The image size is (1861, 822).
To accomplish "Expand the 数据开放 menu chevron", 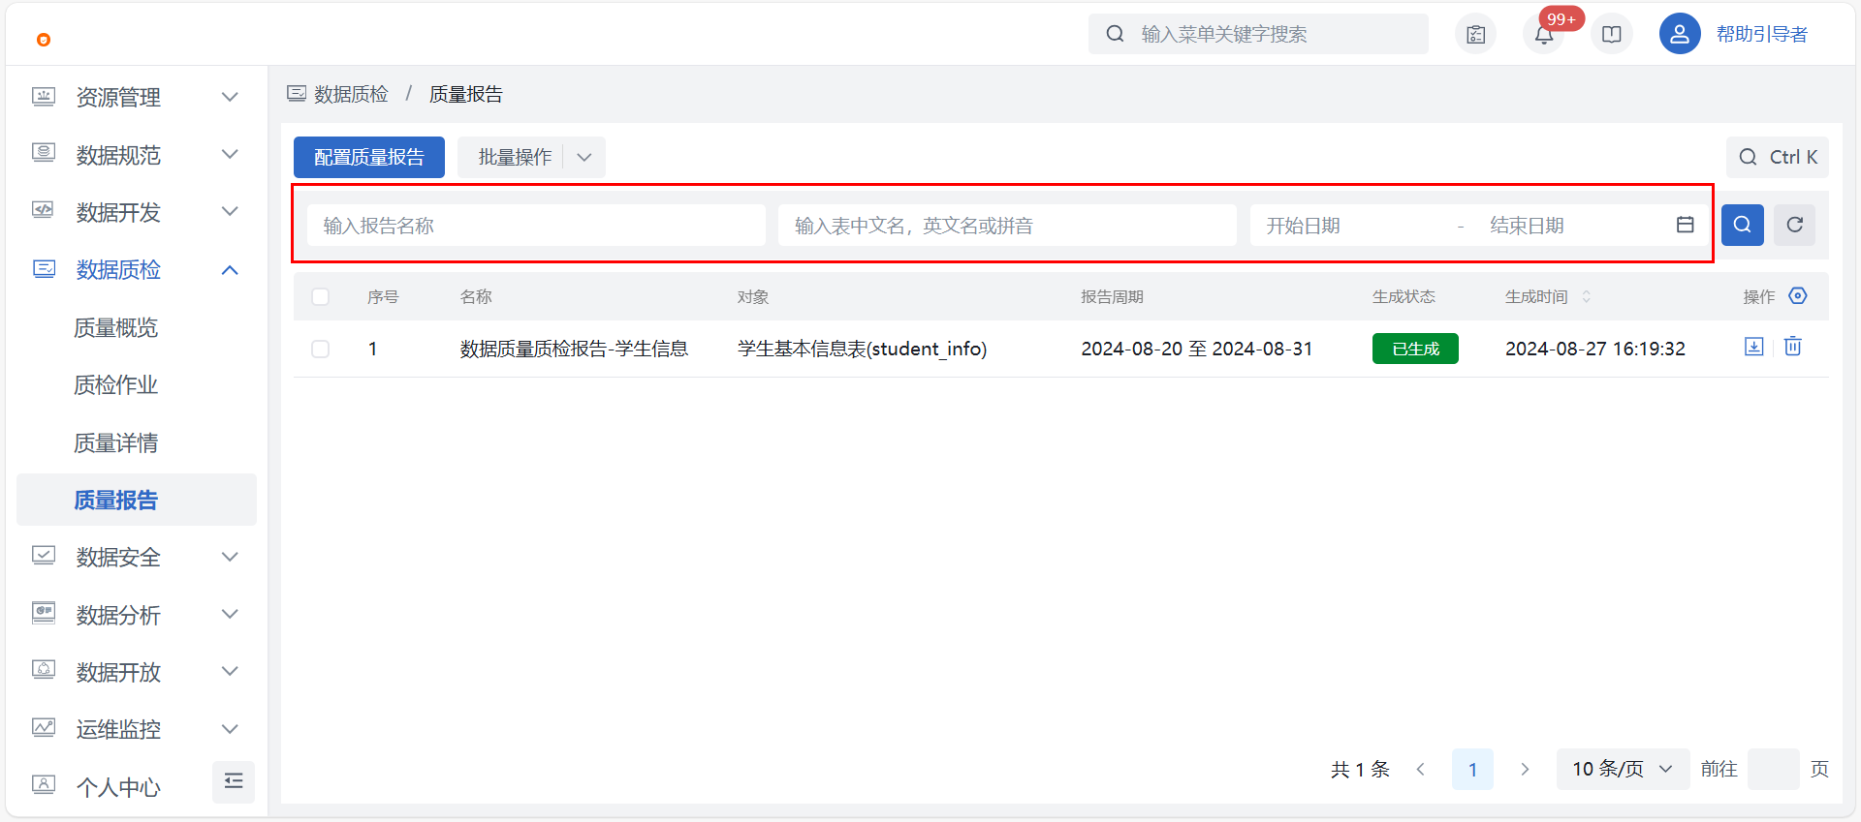I will click(x=230, y=671).
